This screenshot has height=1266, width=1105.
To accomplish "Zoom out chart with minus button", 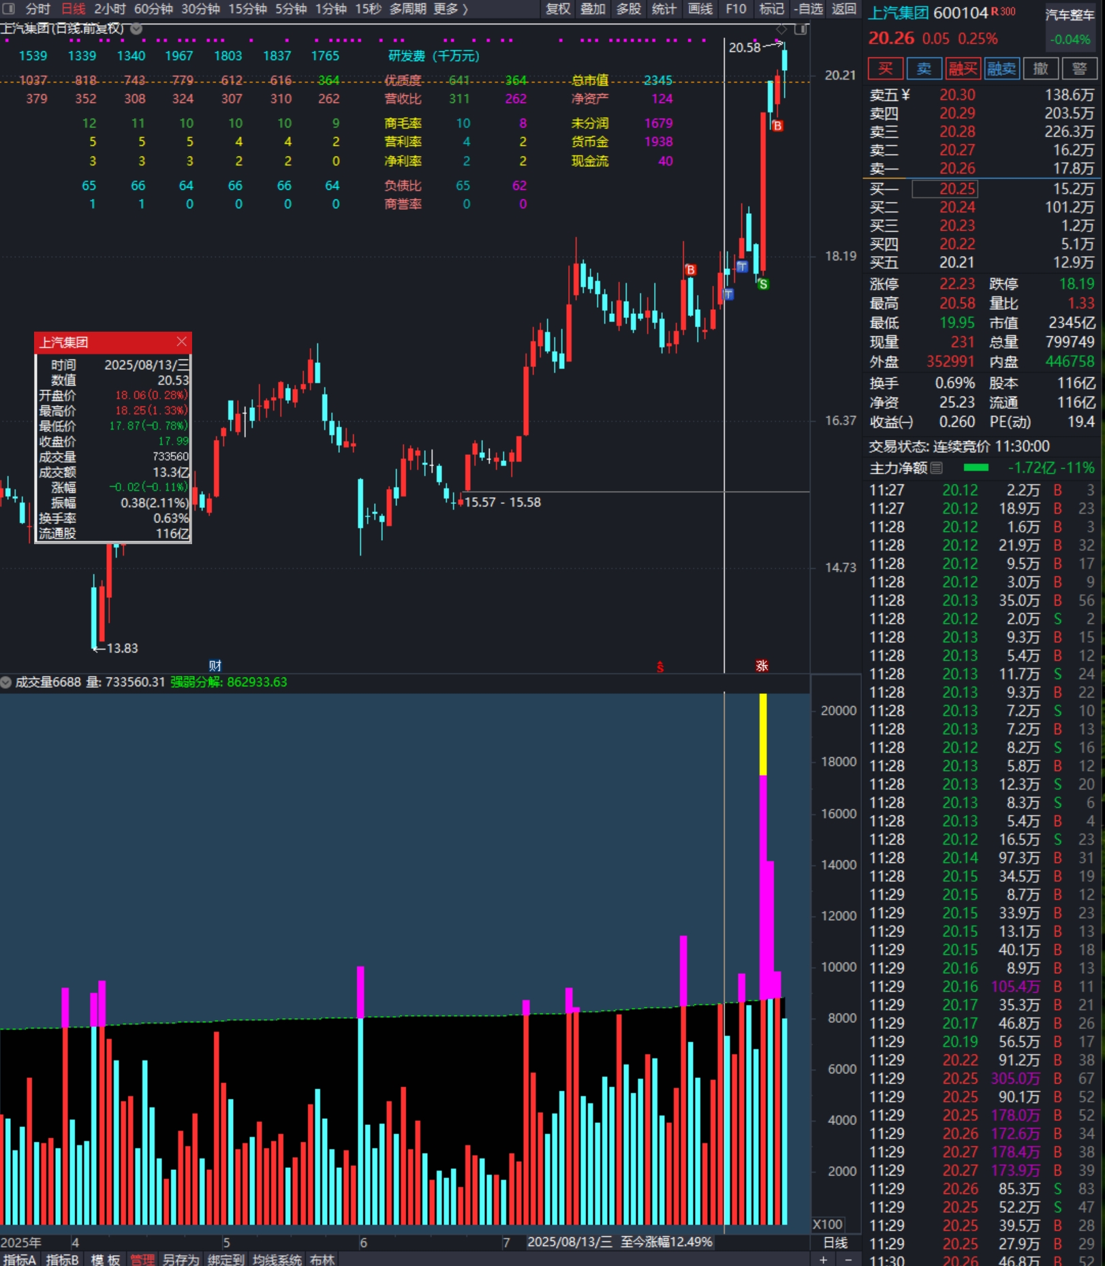I will click(x=848, y=1260).
